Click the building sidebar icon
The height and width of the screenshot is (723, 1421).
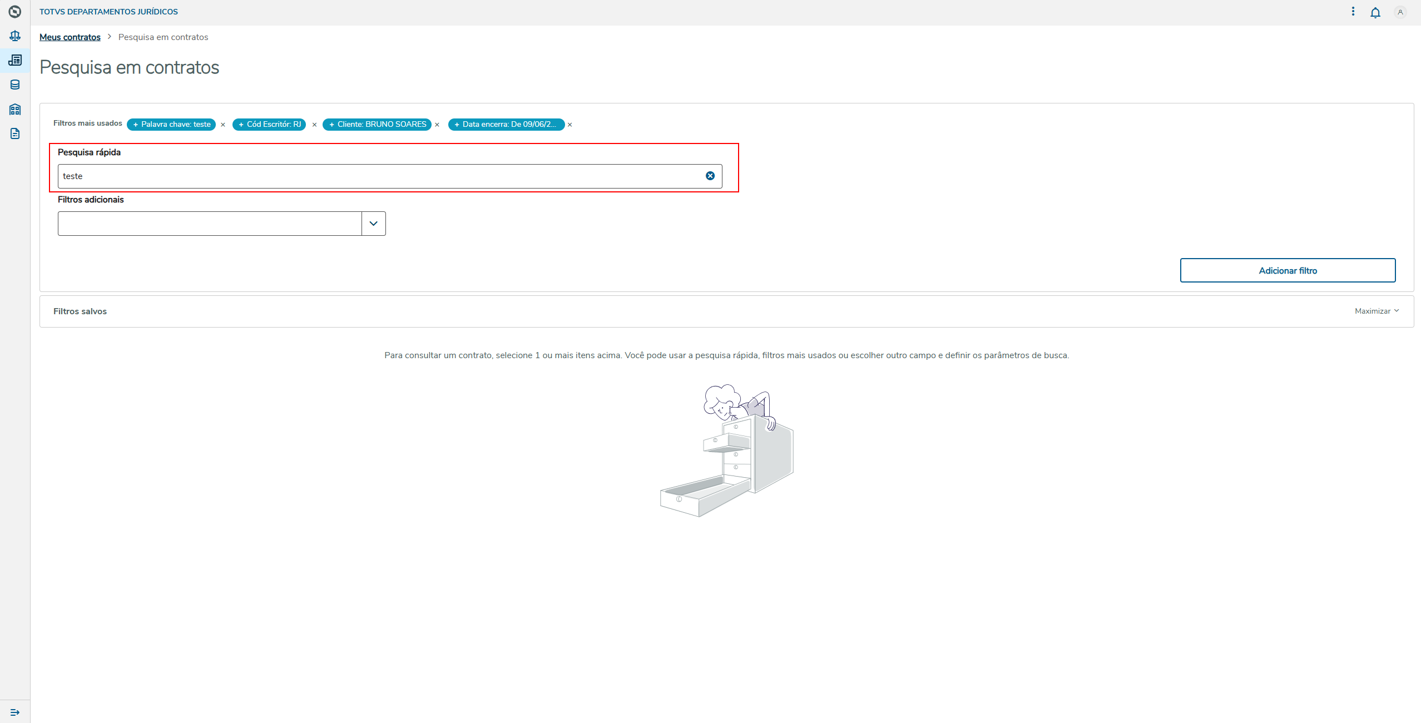point(15,109)
